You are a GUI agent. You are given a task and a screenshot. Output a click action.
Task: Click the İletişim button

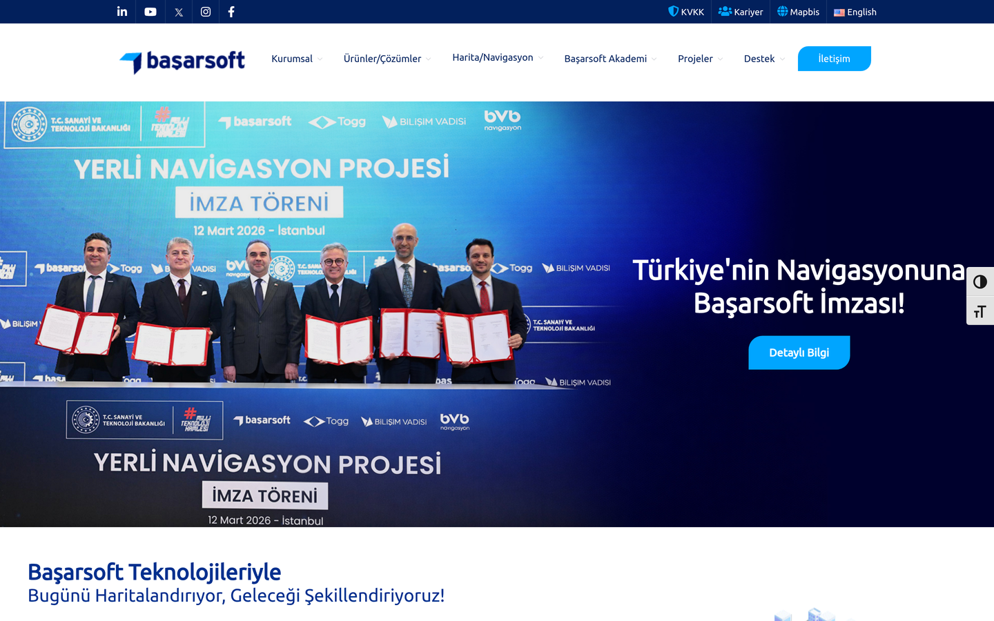pyautogui.click(x=834, y=59)
